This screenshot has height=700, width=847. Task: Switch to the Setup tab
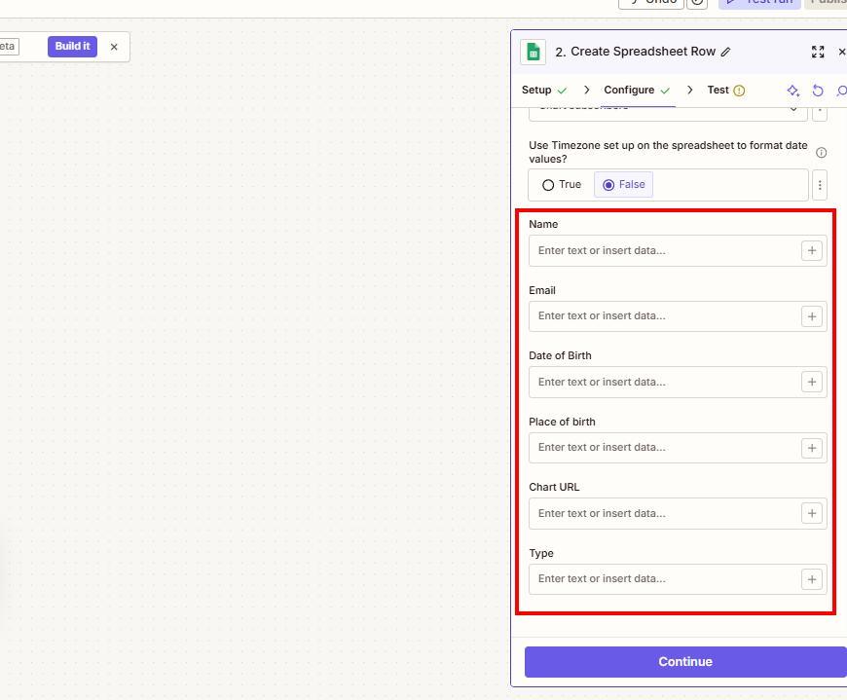point(536,90)
